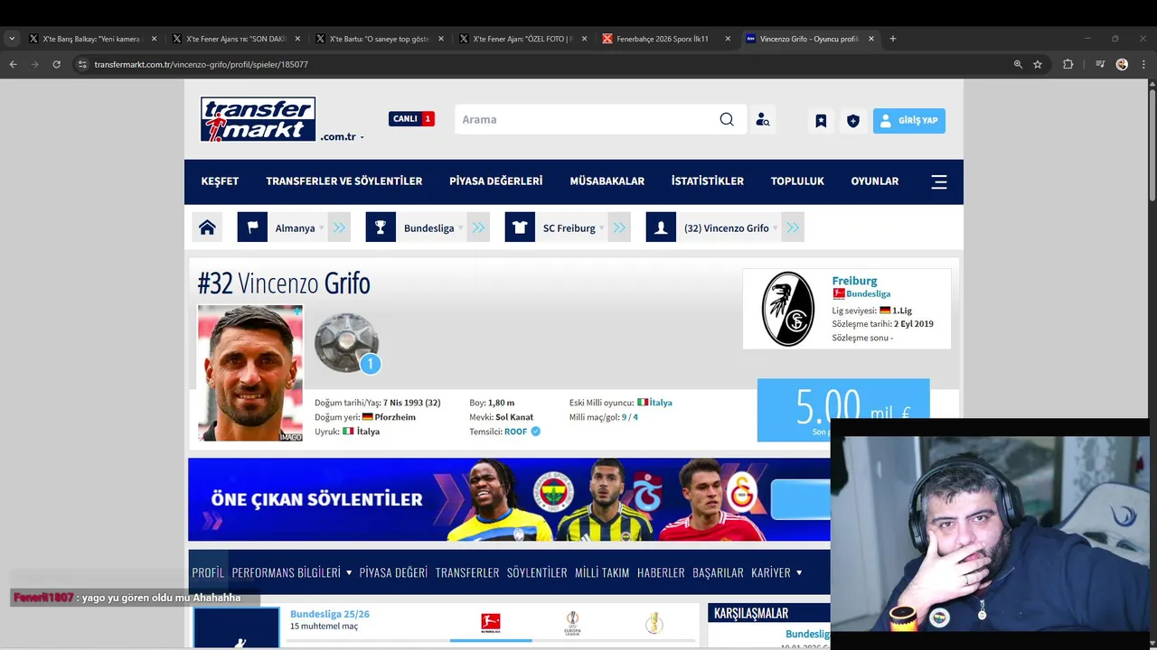
Task: Select the Bundesliga logo stats tab
Action: coord(491,622)
